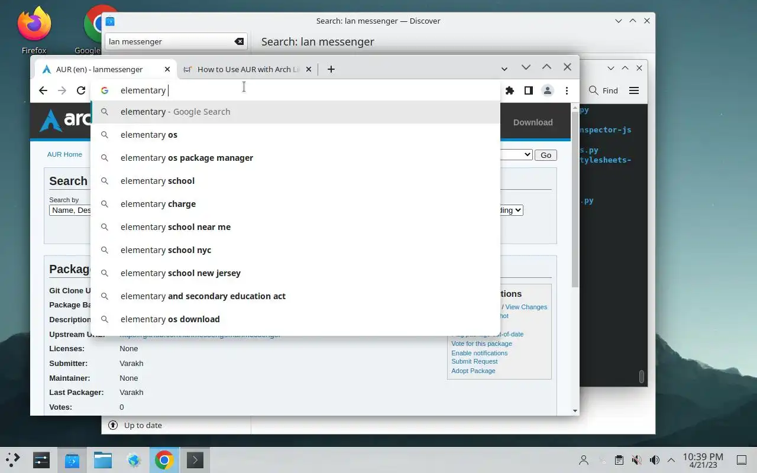Open the Search by dropdown on AUR

coord(70,210)
